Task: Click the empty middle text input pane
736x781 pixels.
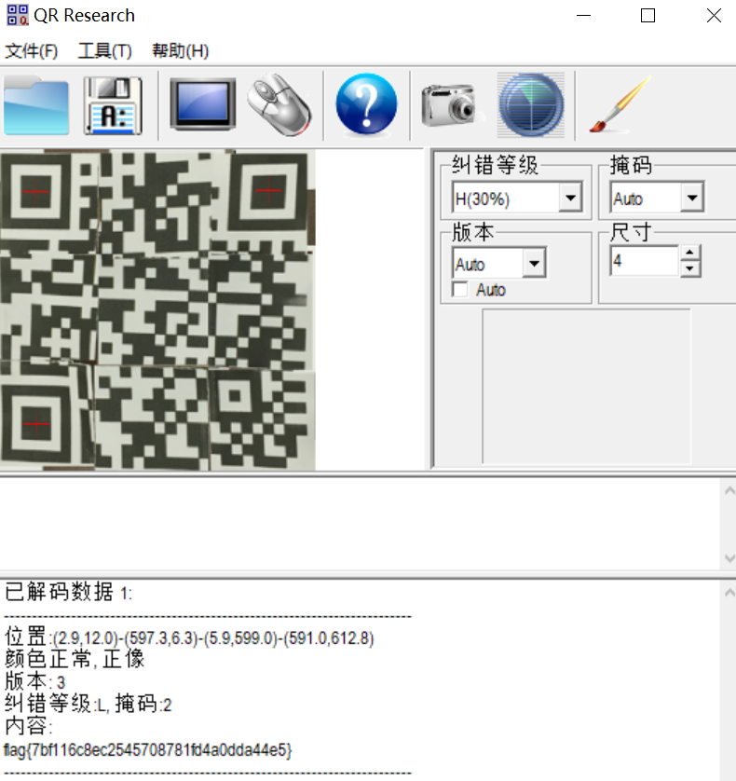Action: point(360,524)
